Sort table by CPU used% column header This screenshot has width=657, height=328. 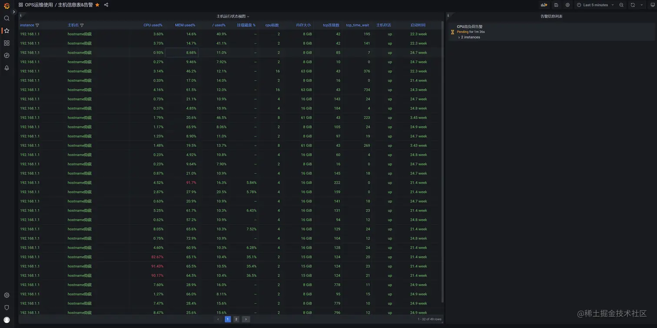point(153,25)
